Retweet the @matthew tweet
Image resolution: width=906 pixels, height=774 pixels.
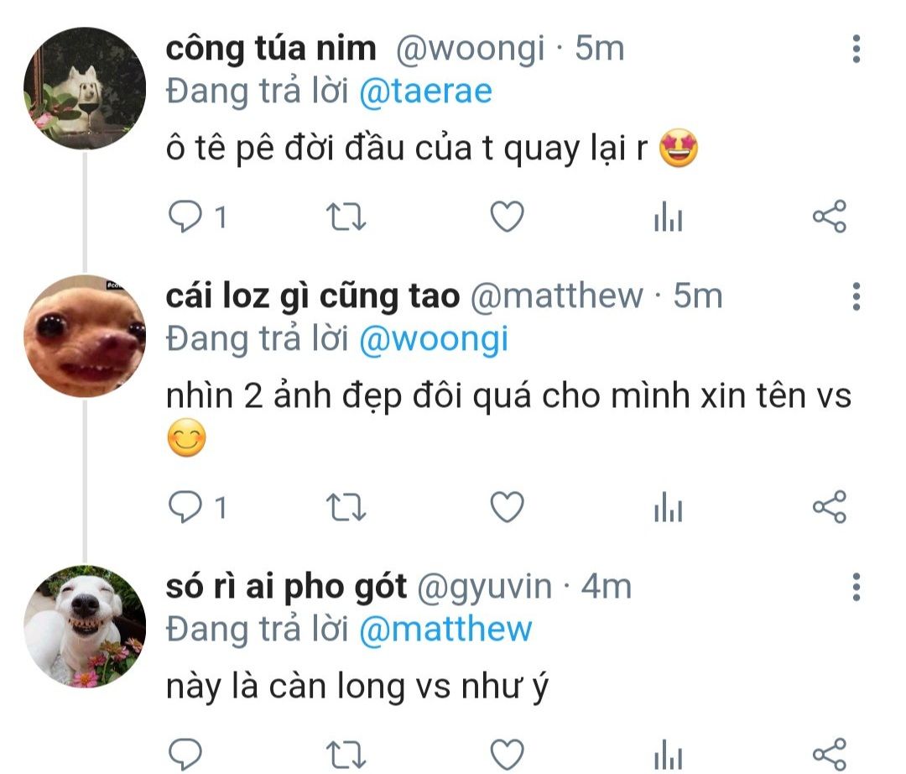coord(346,507)
